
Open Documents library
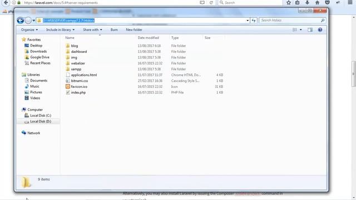point(38,81)
